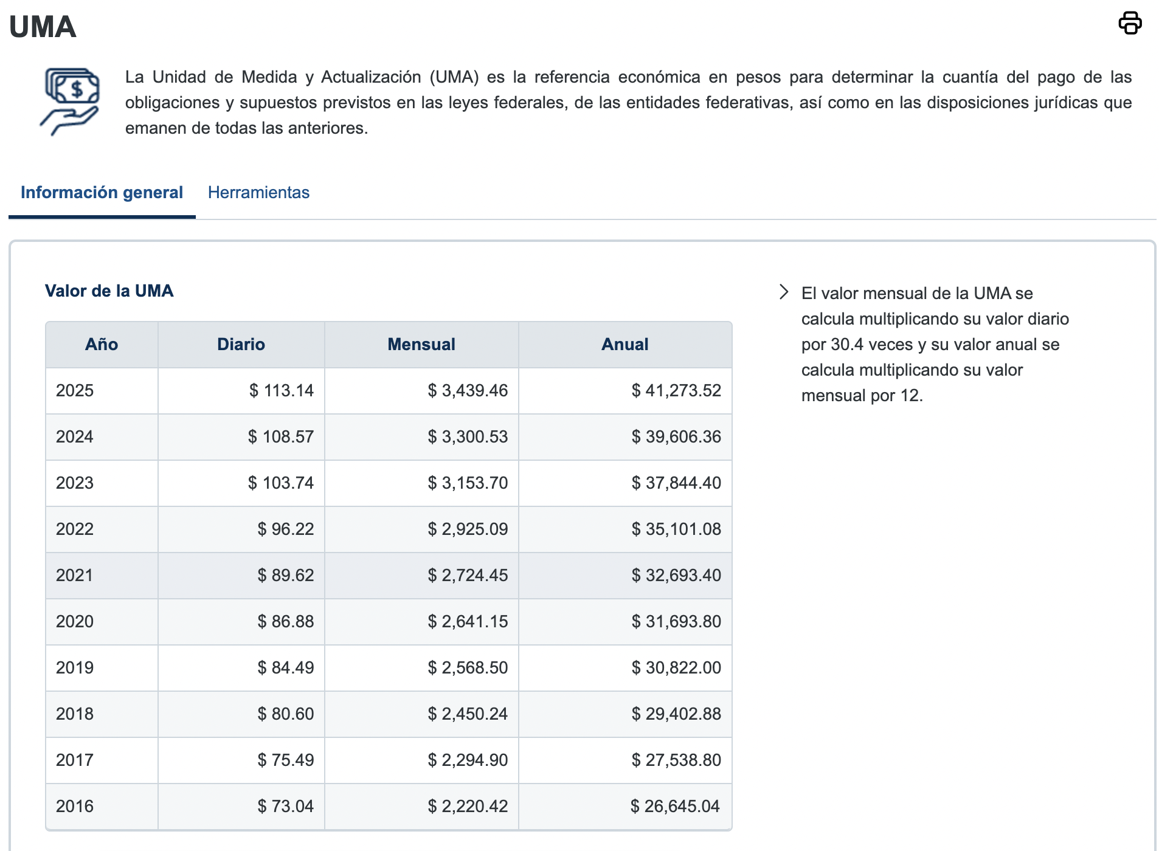Screen dimensions: 1159x851
Task: Select the annual value $ 32,693.40
Action: click(x=676, y=576)
